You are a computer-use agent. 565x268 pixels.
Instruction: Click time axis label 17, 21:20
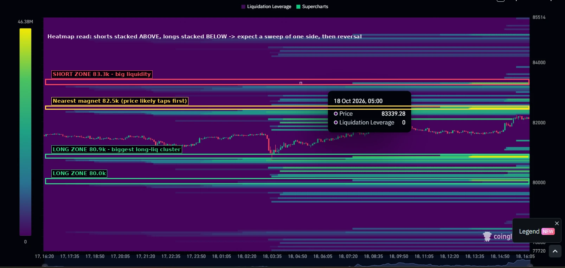pyautogui.click(x=146, y=256)
